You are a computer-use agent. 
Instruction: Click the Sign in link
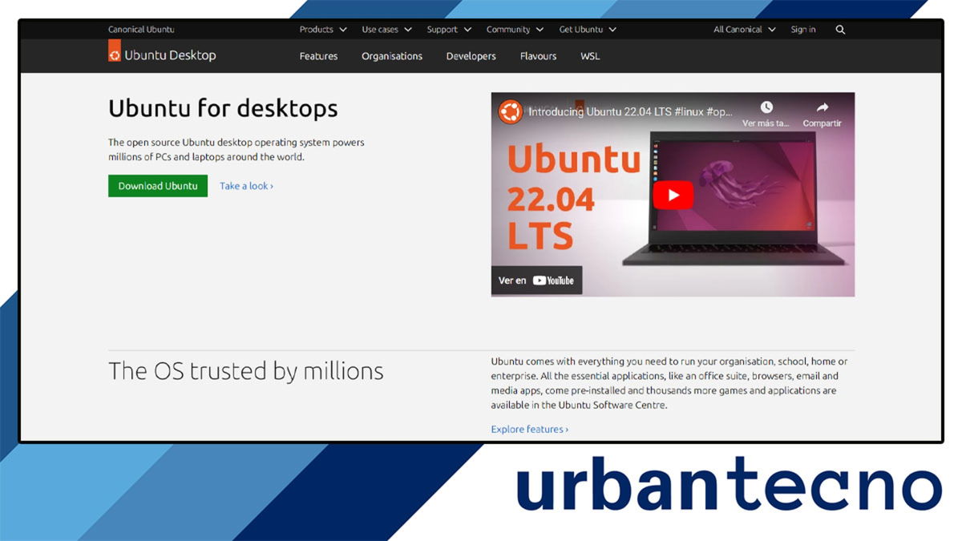pyautogui.click(x=803, y=30)
